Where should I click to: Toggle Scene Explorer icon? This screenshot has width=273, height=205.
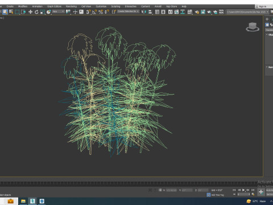pyautogui.click(x=157, y=12)
